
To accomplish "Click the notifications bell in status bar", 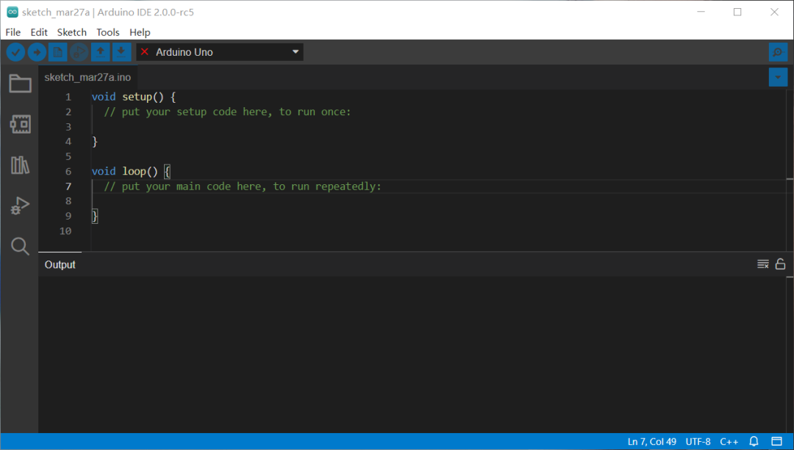I will pos(754,441).
